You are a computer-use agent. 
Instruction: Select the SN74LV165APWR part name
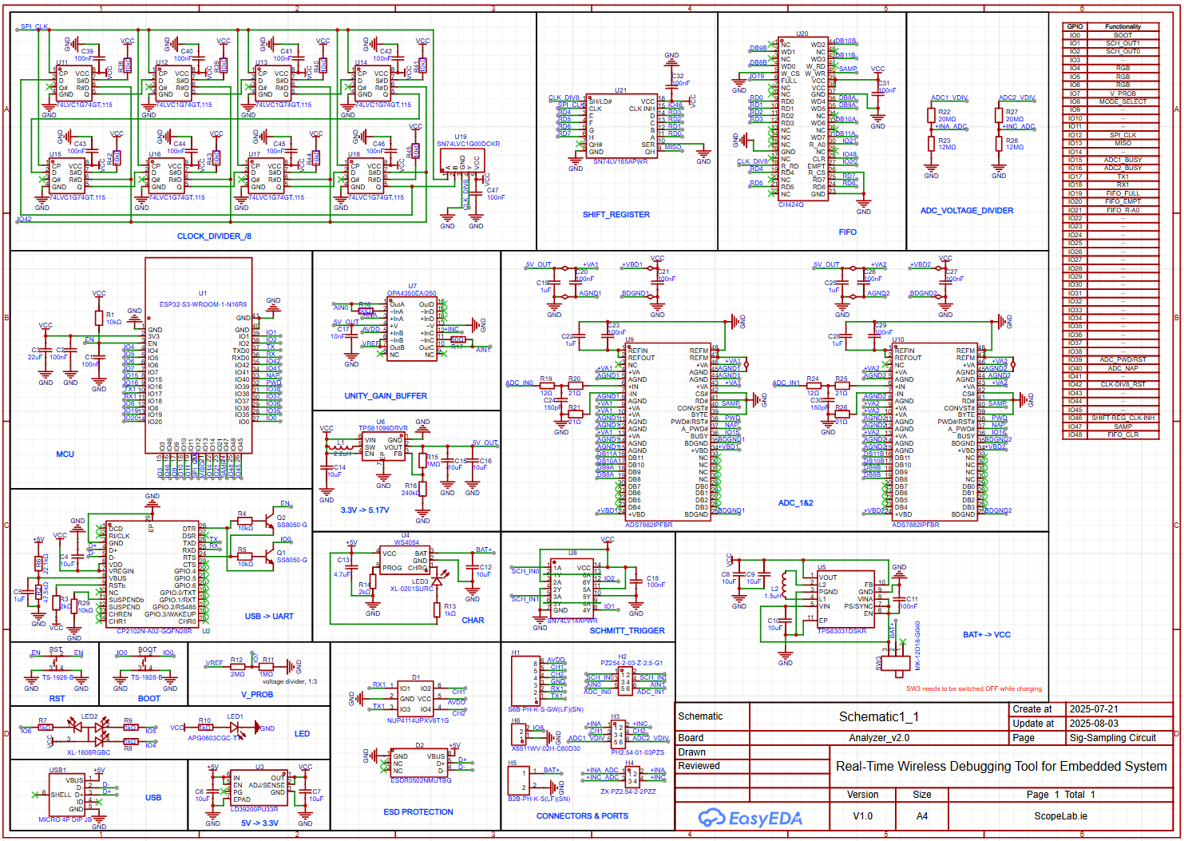(620, 161)
